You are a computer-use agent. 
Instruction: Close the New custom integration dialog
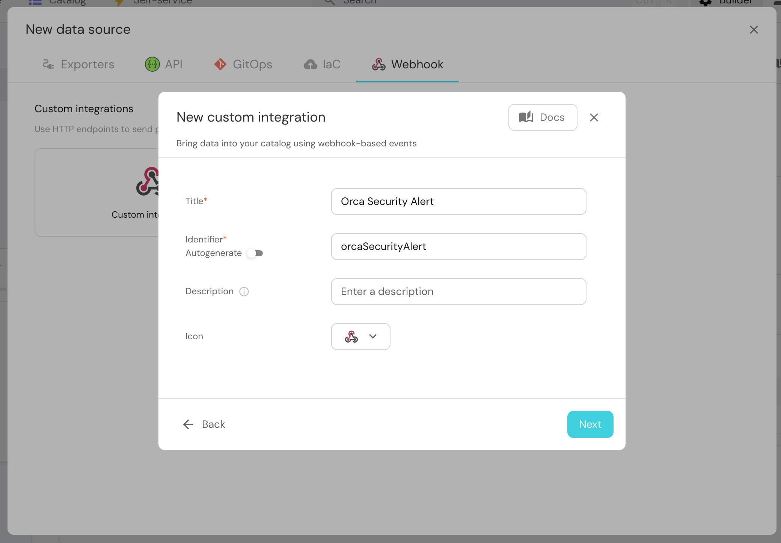pyautogui.click(x=594, y=117)
